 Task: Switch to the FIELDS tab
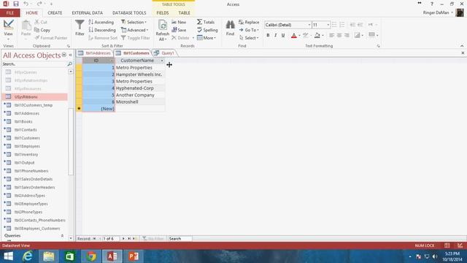pyautogui.click(x=163, y=13)
